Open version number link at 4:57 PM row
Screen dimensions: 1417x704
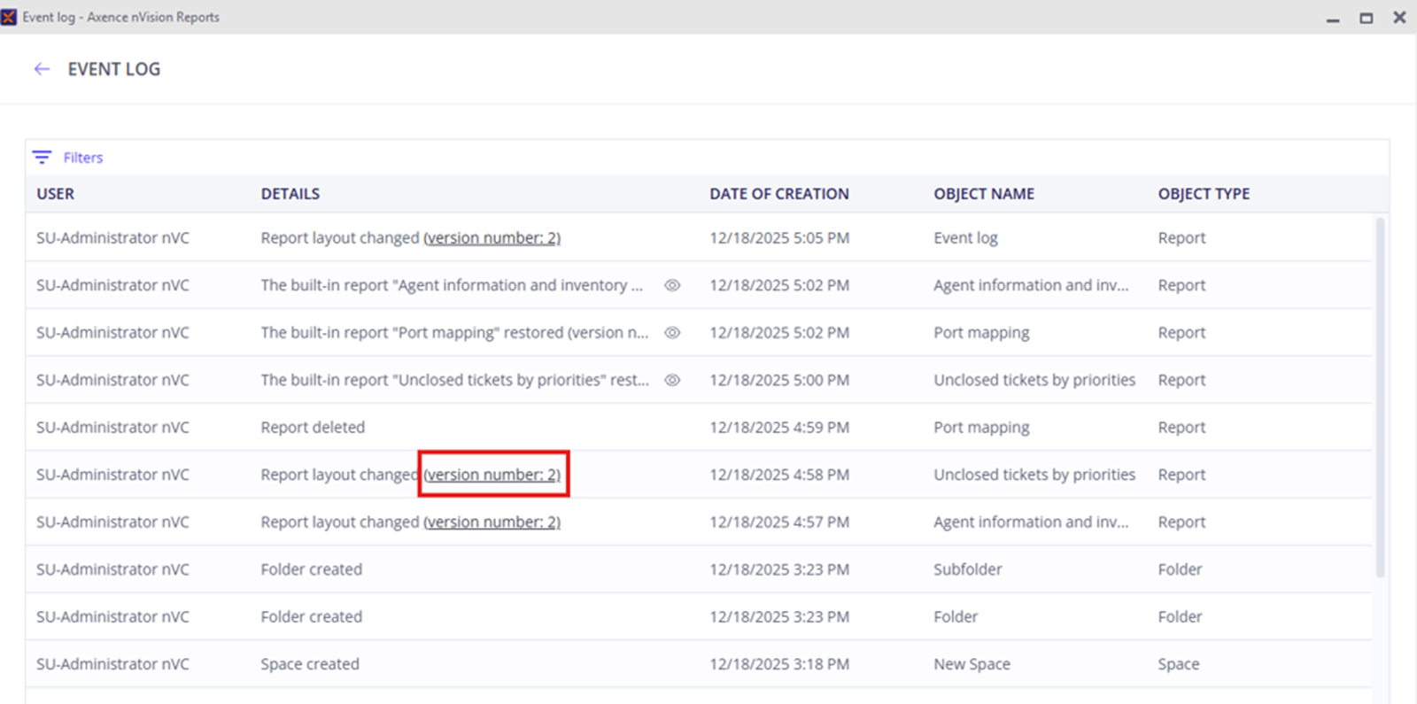point(492,522)
